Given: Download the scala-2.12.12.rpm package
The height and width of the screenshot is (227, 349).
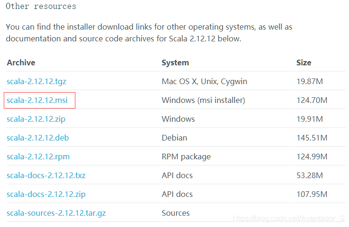Looking at the screenshot, I should coord(38,157).
